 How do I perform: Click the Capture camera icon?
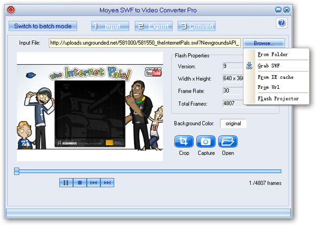click(x=206, y=141)
